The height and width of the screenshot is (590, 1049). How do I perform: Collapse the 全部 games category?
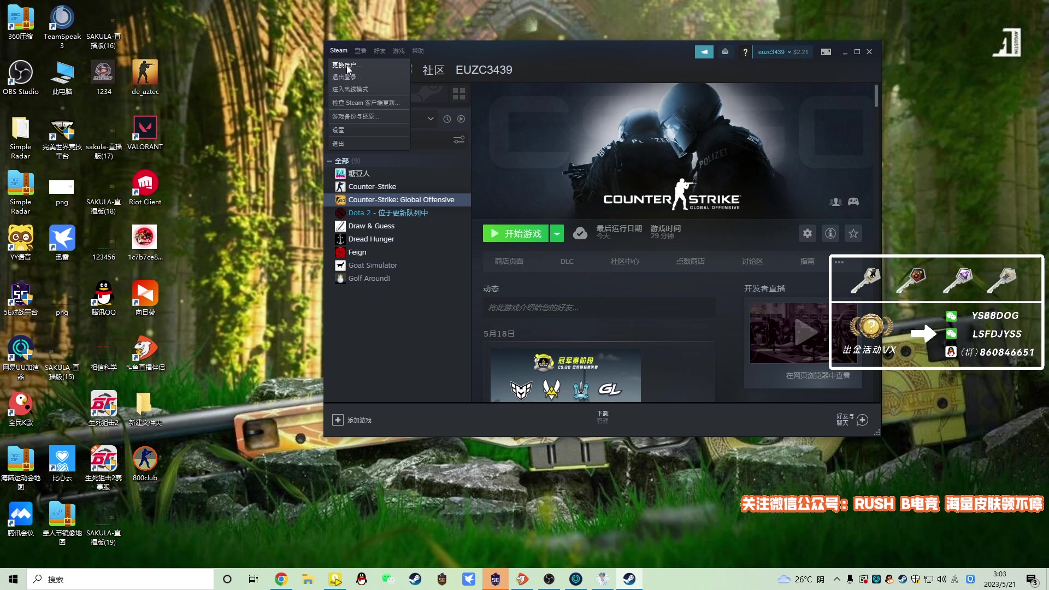point(329,161)
